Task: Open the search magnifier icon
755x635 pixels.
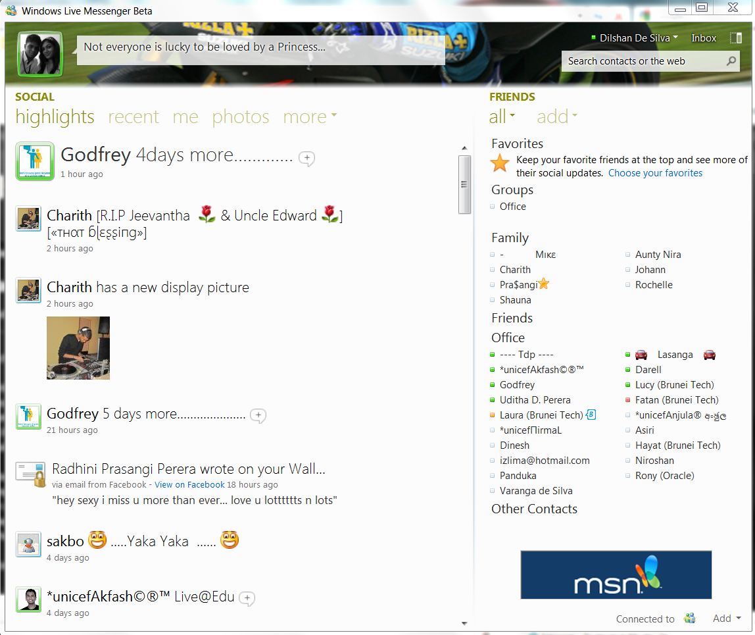Action: [731, 61]
